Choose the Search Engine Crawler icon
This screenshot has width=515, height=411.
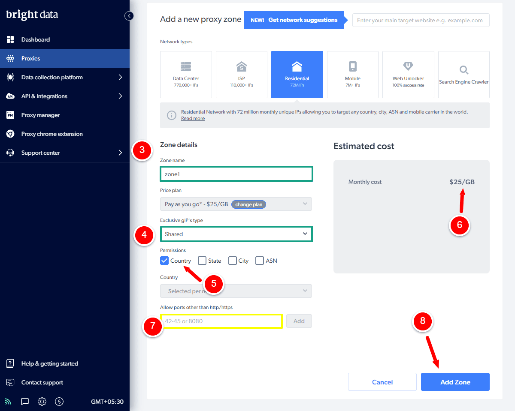point(463,70)
